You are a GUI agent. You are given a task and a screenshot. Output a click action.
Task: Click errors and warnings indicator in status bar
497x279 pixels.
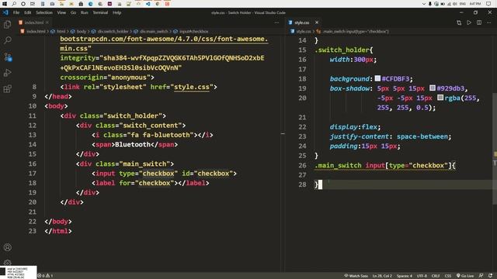(45, 276)
